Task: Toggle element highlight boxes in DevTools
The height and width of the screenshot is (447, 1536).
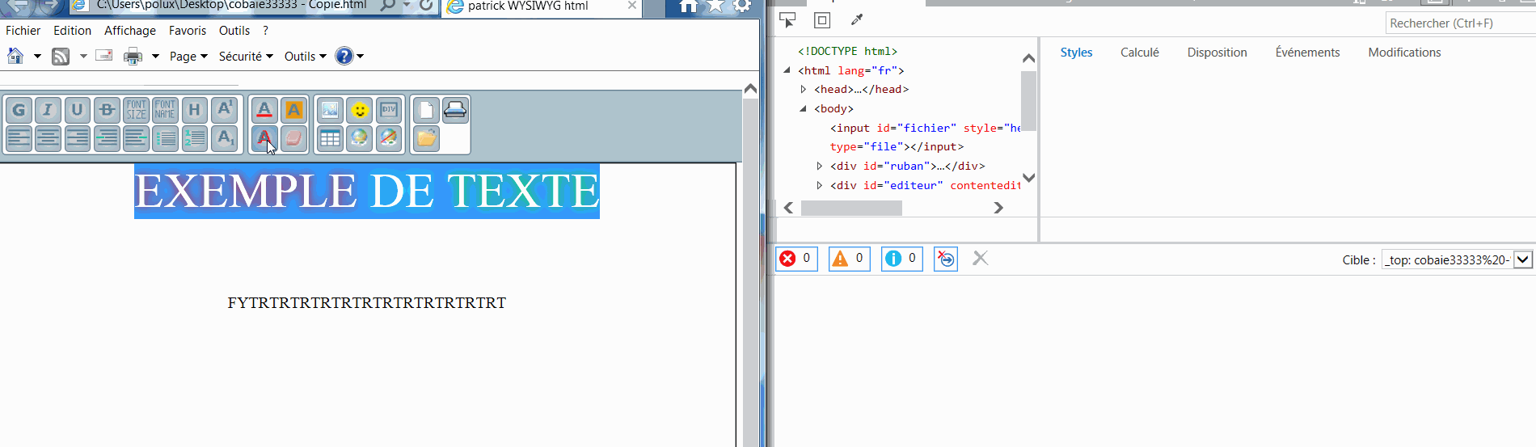Action: (x=822, y=20)
